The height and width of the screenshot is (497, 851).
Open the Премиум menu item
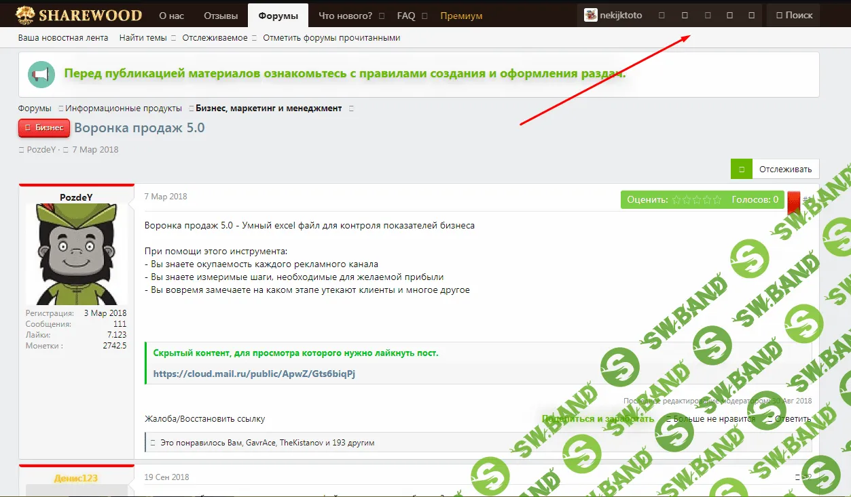[461, 16]
